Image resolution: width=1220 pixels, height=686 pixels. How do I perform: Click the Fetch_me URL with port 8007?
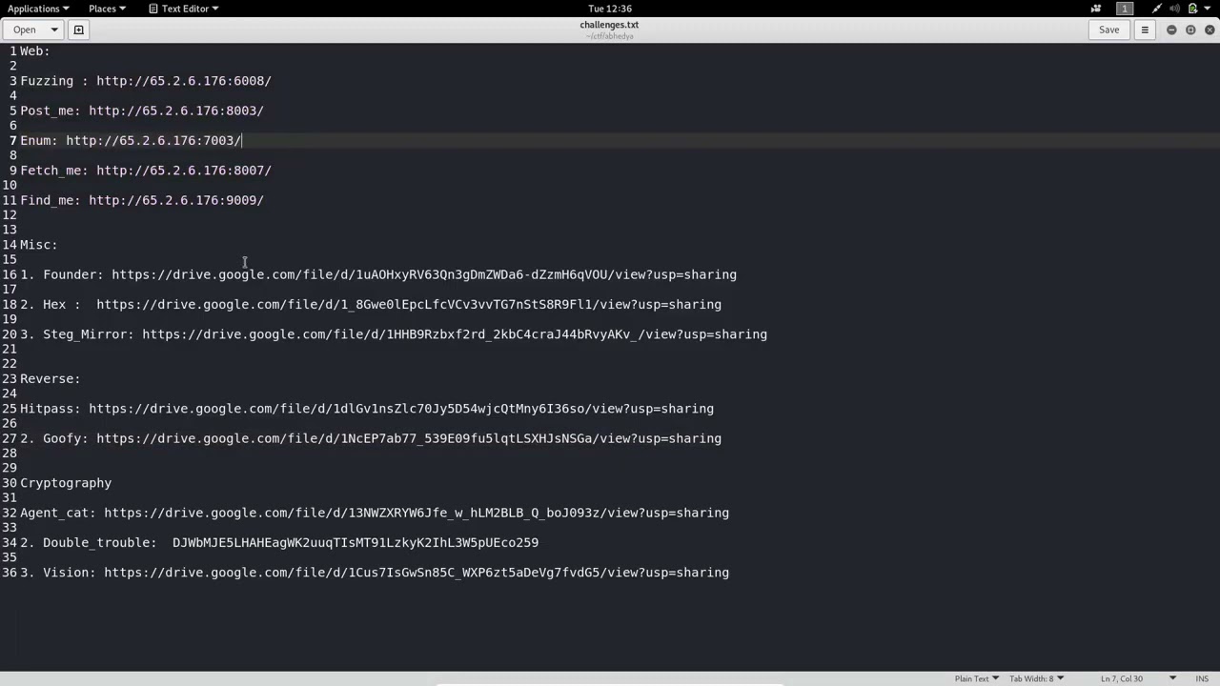tap(184, 171)
